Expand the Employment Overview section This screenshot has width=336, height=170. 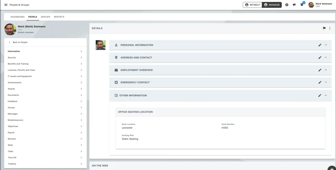[326, 70]
